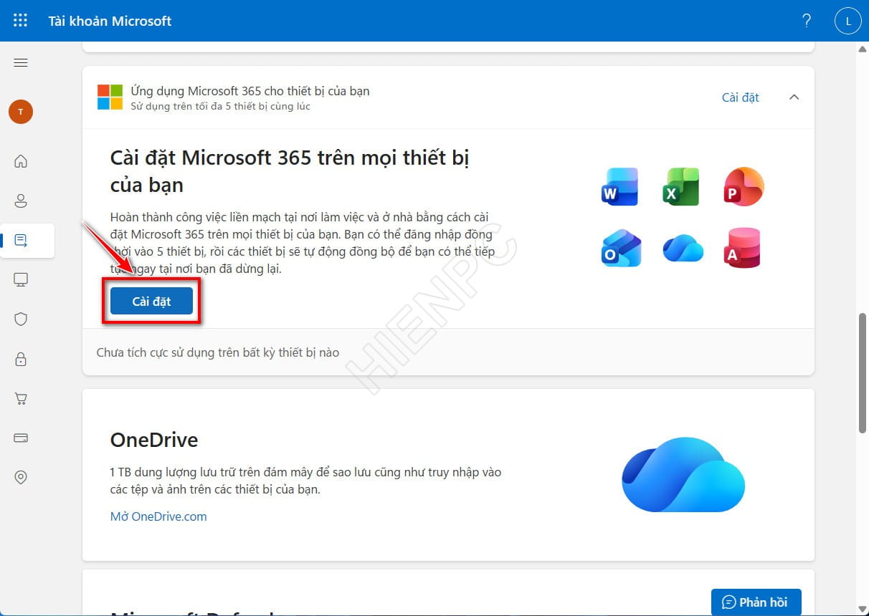Screen dimensions: 869x616
Task: Open the app launcher grid icon
Action: [x=21, y=21]
